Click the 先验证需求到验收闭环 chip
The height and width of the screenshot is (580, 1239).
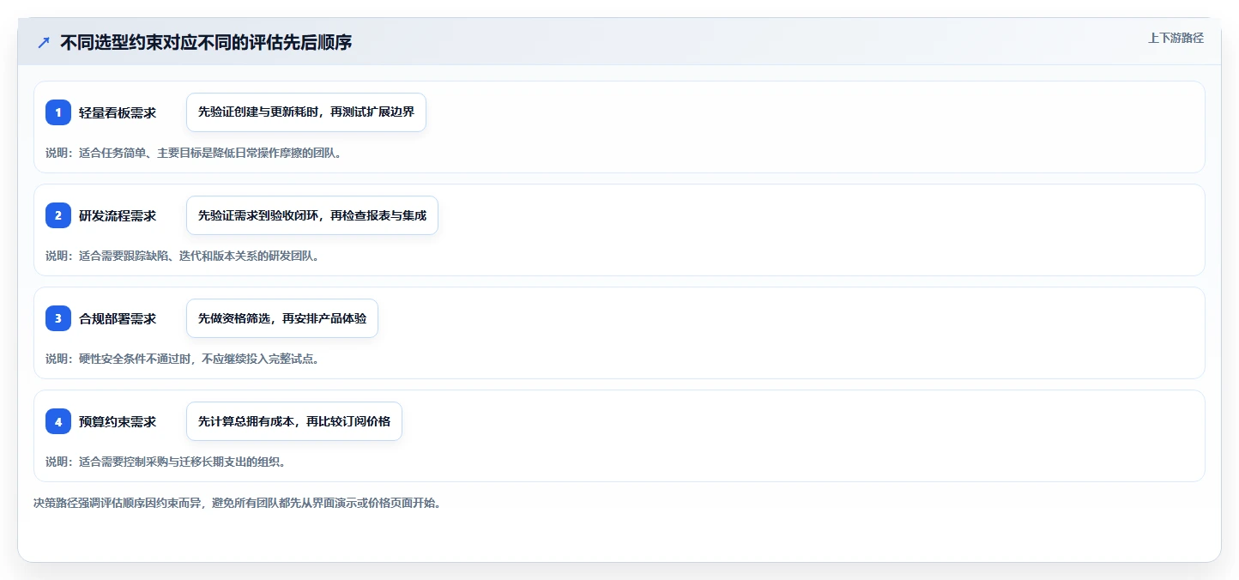coord(312,215)
